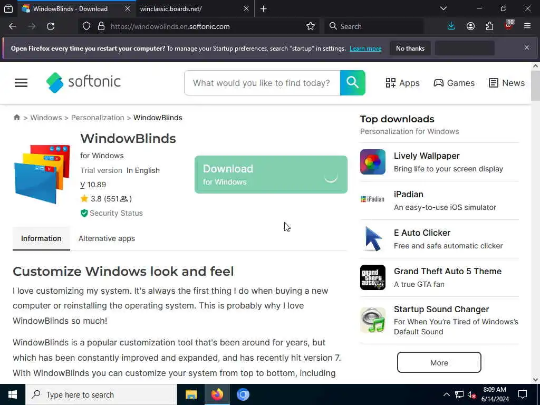
Task: Open a new tab with the plus icon
Action: coord(264,8)
